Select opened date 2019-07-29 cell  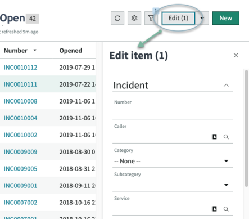coord(77,68)
